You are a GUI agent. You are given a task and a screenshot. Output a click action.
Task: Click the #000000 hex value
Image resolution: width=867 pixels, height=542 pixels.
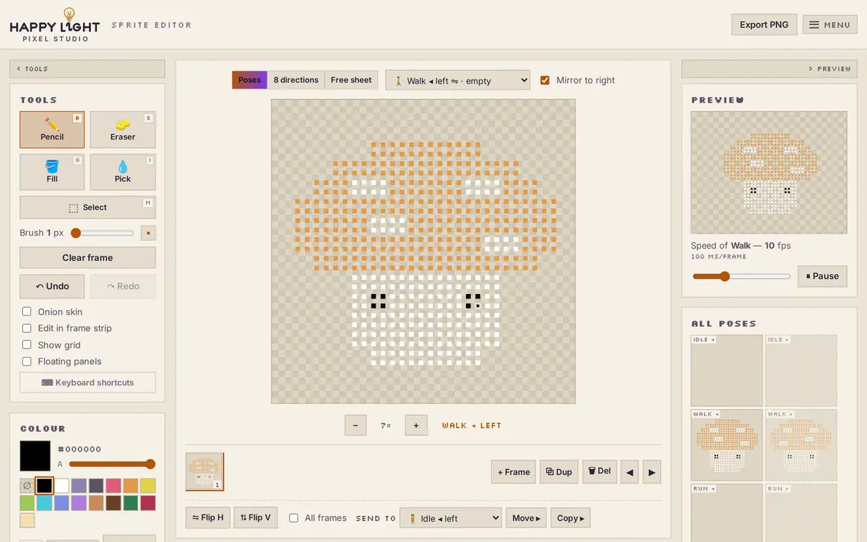[x=79, y=449]
